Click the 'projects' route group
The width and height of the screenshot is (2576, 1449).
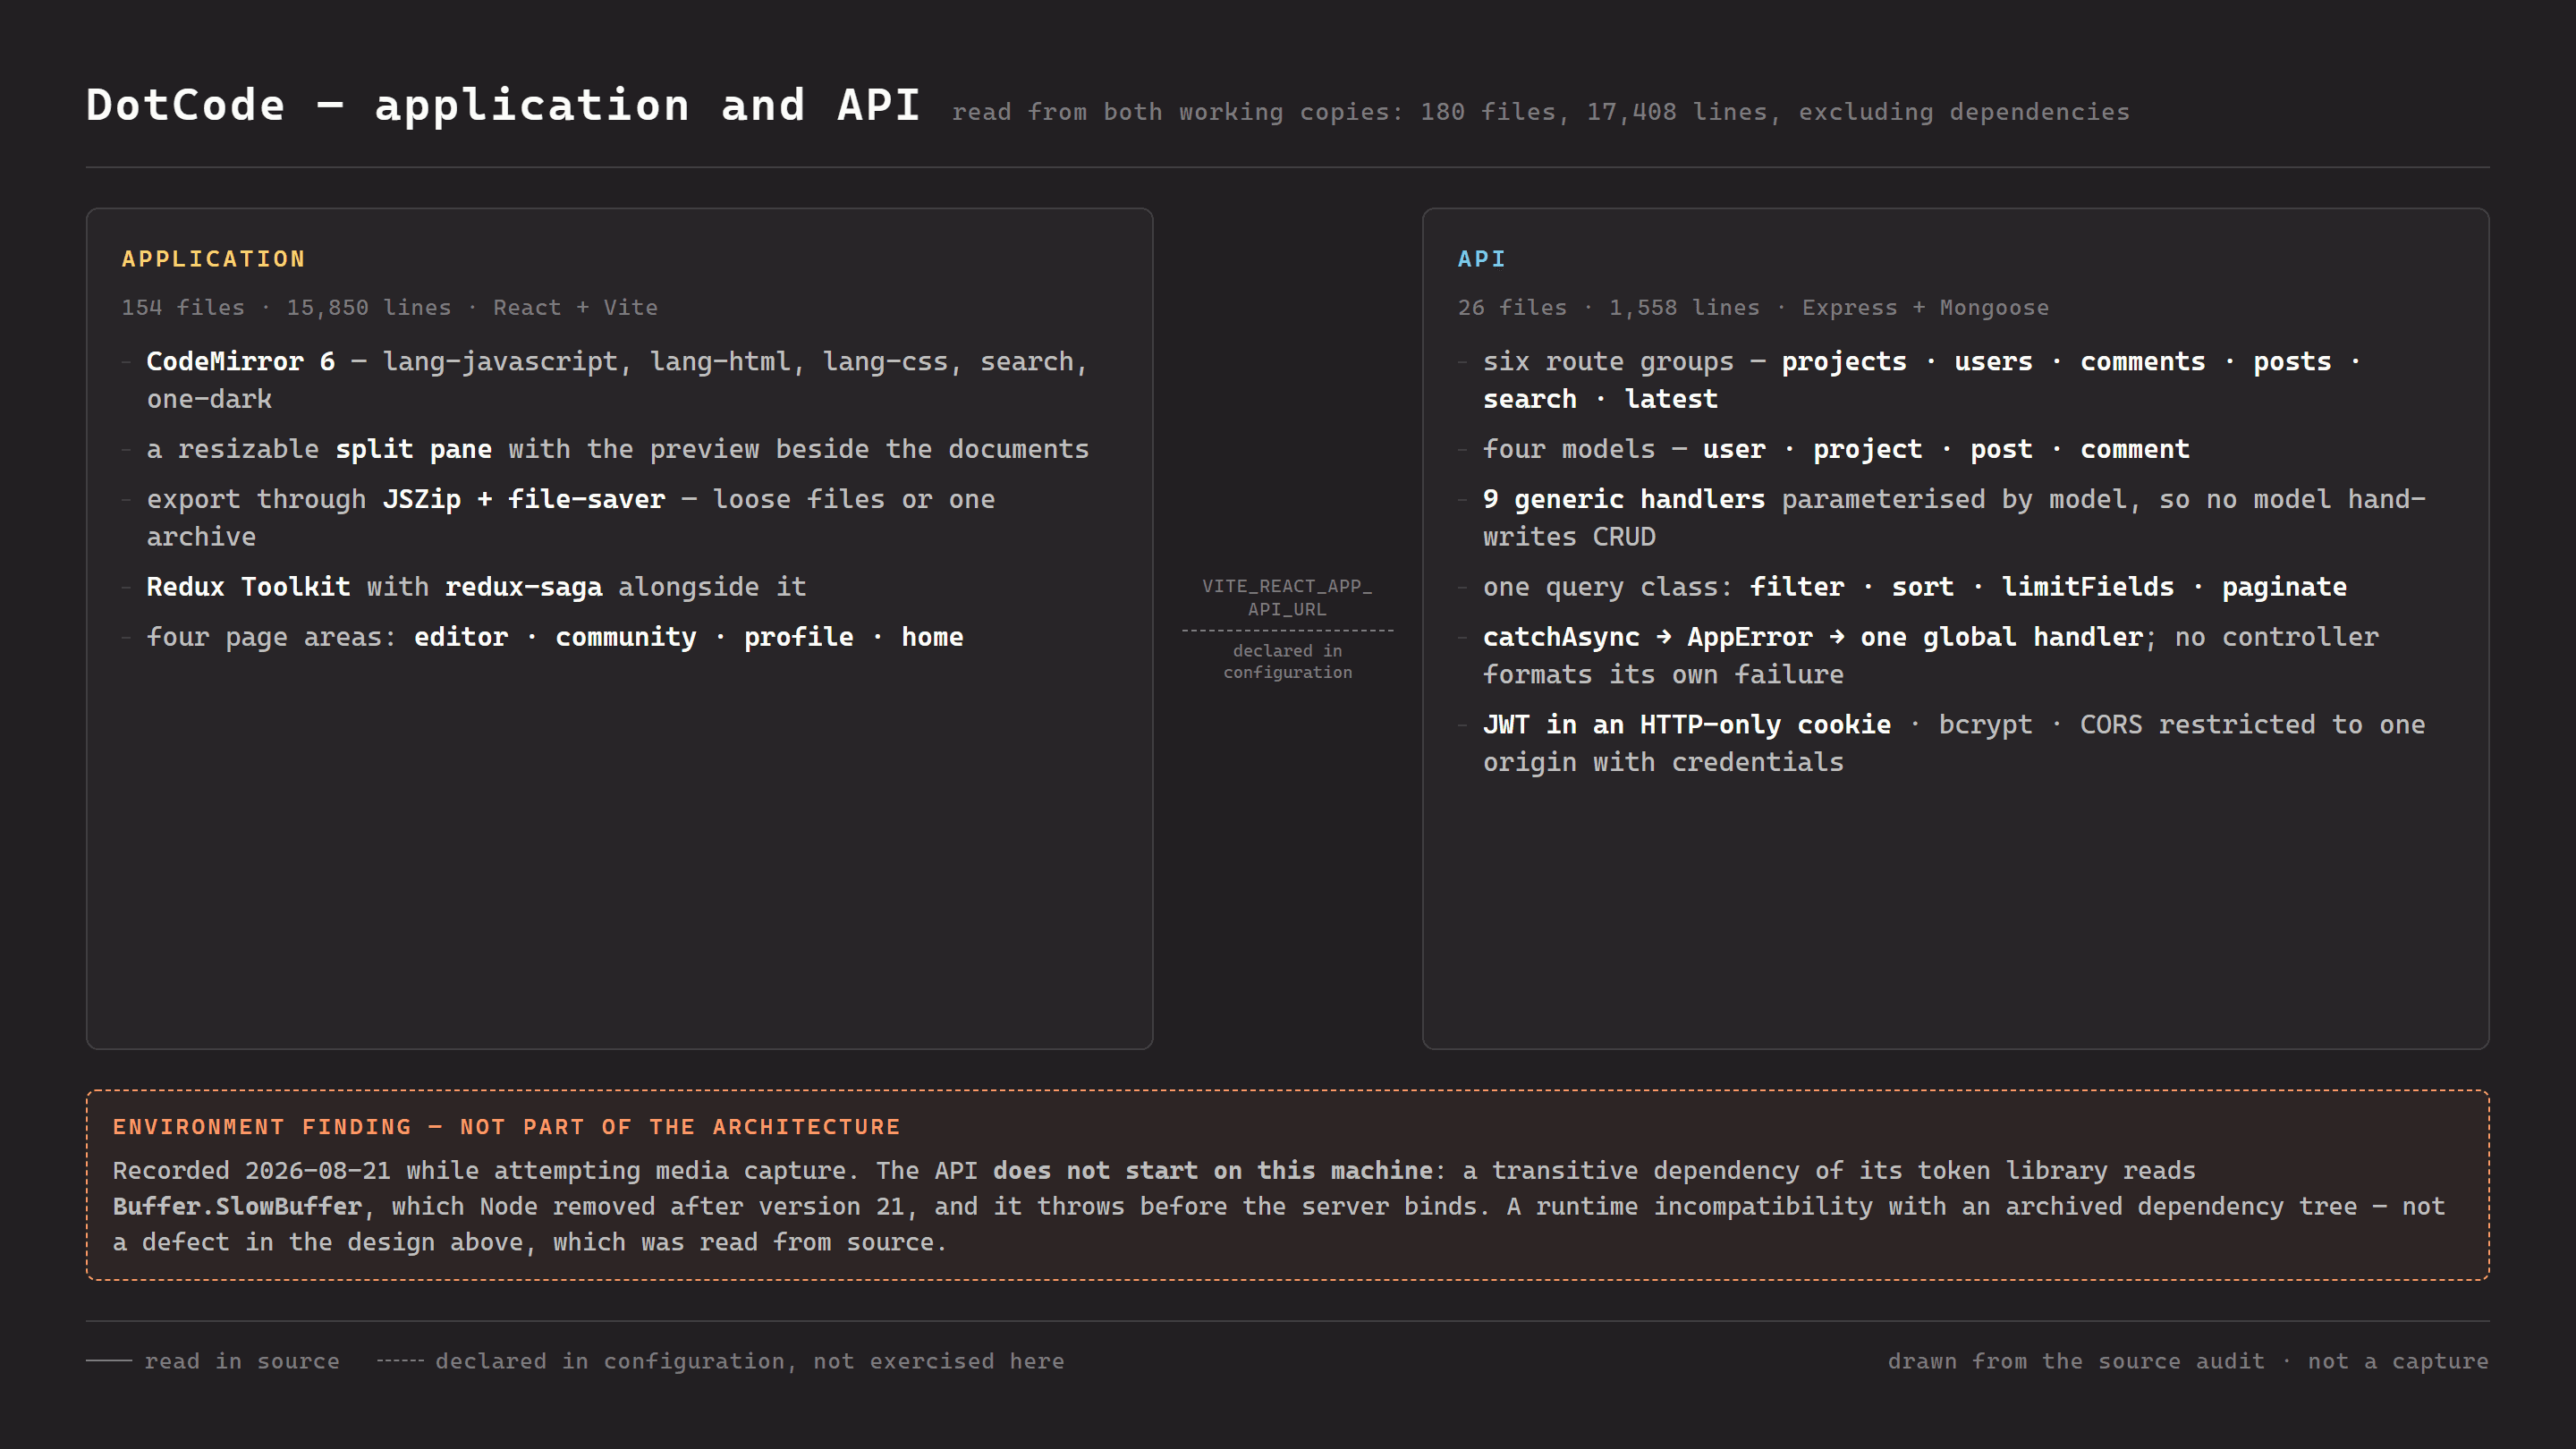1843,361
